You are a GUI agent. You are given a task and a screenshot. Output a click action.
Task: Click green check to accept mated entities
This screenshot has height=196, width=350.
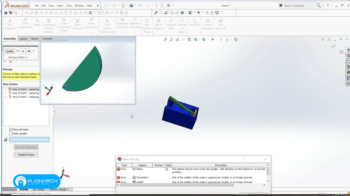click(x=4, y=62)
